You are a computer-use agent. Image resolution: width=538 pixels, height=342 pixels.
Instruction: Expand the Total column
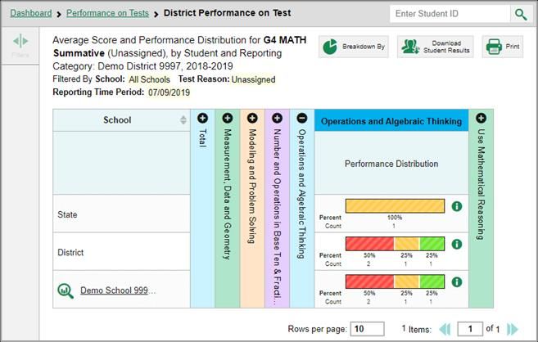click(202, 118)
